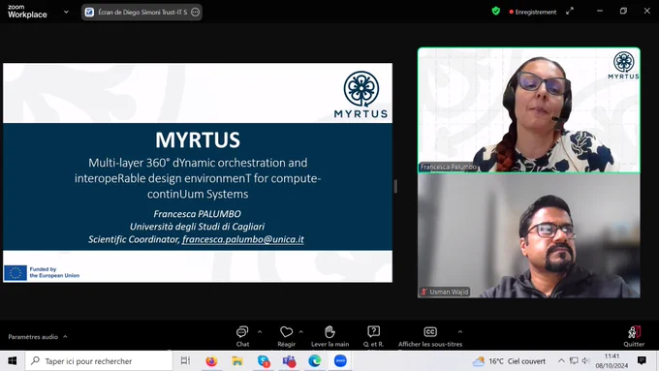Click the Enregistrement recording indicator
The image size is (659, 371).
pos(532,12)
